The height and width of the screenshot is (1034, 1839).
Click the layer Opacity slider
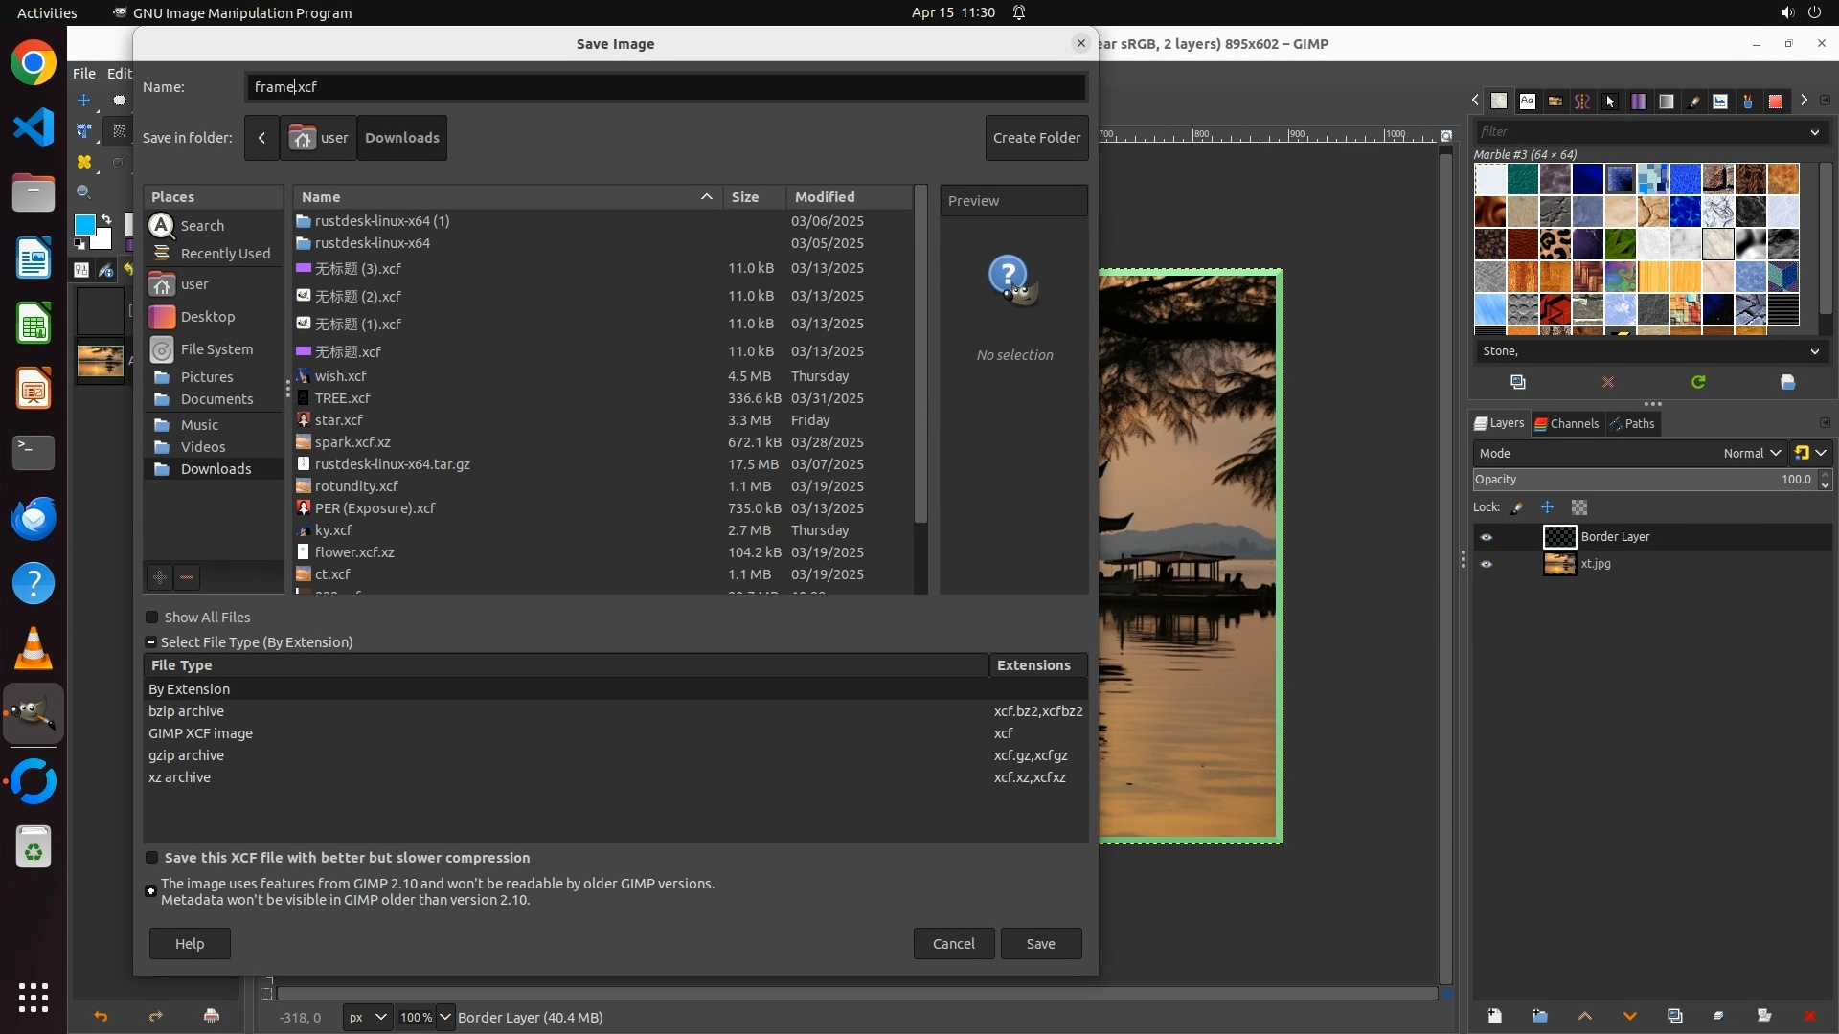click(x=1628, y=480)
